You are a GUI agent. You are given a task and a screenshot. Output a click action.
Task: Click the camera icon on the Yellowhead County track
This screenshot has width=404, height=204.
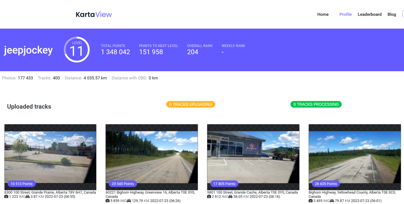click(x=311, y=201)
